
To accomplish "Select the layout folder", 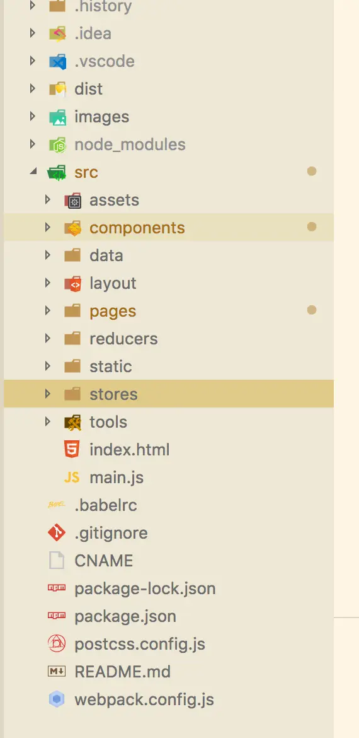I will pos(169,283).
